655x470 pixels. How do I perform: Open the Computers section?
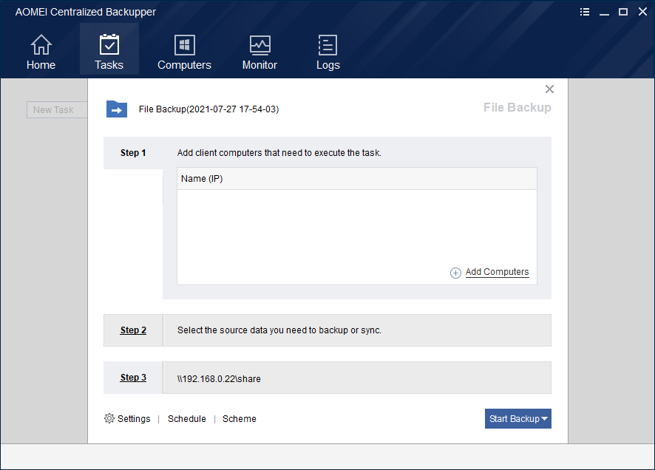184,52
